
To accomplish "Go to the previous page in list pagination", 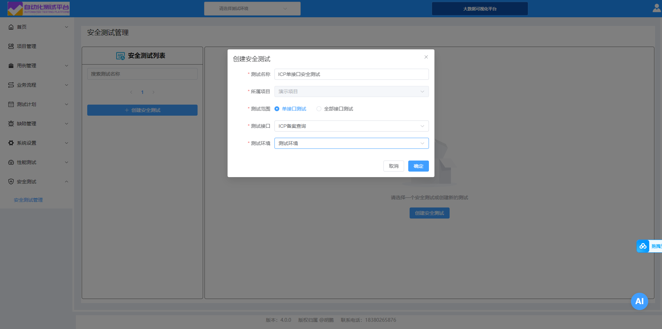I will (131, 92).
